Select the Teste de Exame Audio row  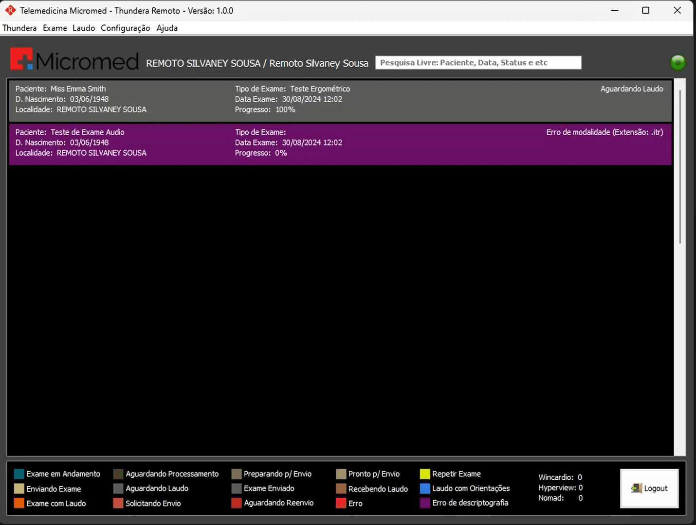(340, 144)
